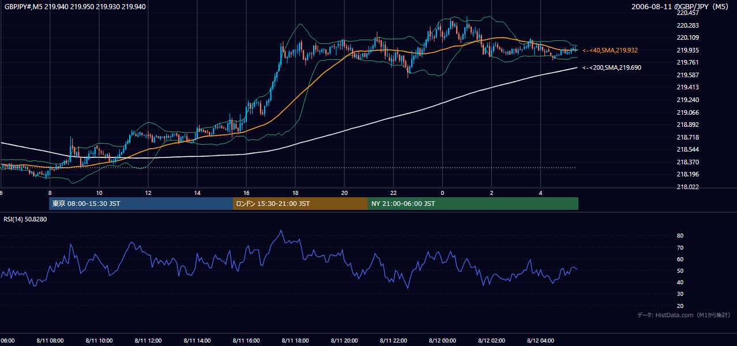Click the GBPJPY#,M5 symbol header text
Image resolution: width=737 pixels, height=346 pixels.
coord(75,7)
